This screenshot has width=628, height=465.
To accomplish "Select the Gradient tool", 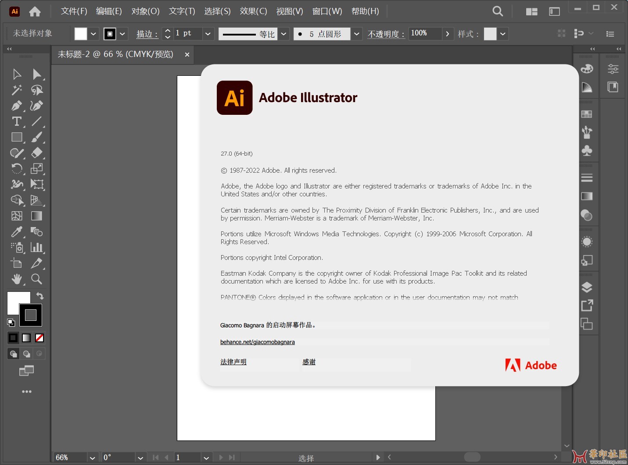I will pyautogui.click(x=37, y=216).
